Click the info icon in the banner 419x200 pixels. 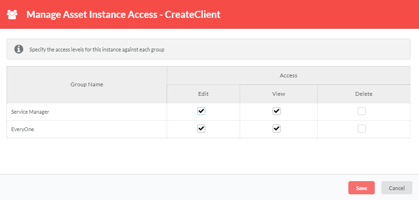pos(19,49)
